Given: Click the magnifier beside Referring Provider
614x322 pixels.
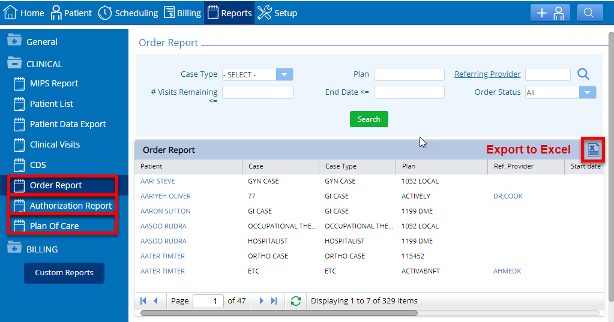Looking at the screenshot, I should pos(583,74).
